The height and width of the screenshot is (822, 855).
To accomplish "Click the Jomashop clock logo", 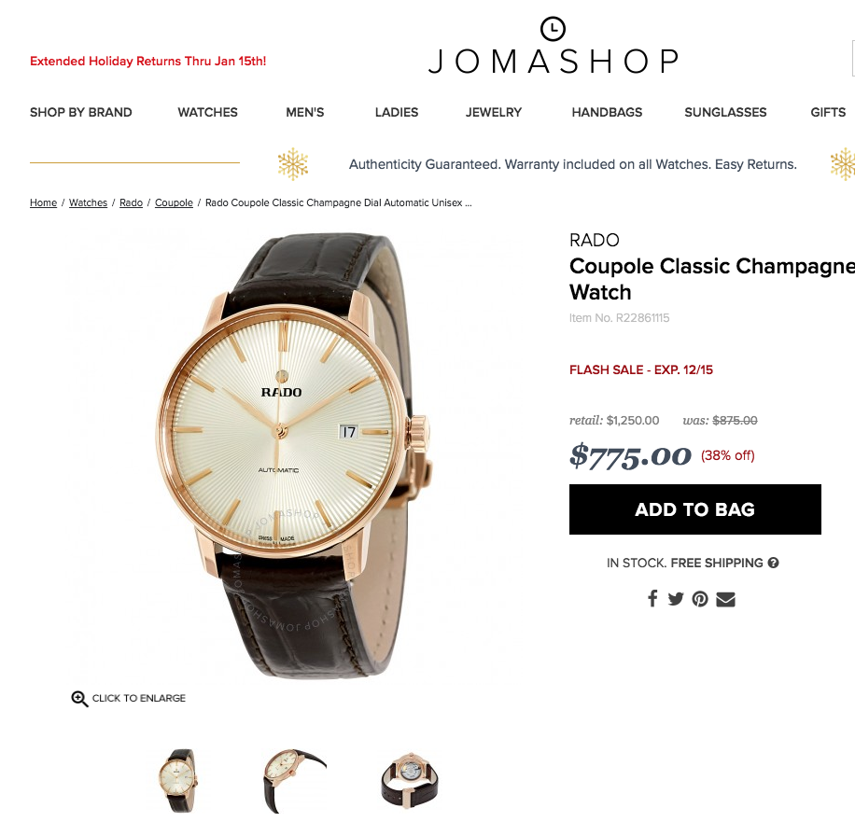I will 553,28.
